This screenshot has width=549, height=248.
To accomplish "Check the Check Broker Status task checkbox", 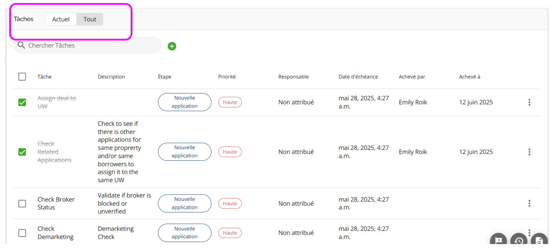I will tap(22, 204).
